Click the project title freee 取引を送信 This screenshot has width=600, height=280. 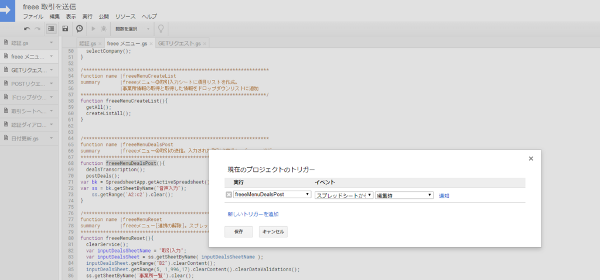point(49,6)
